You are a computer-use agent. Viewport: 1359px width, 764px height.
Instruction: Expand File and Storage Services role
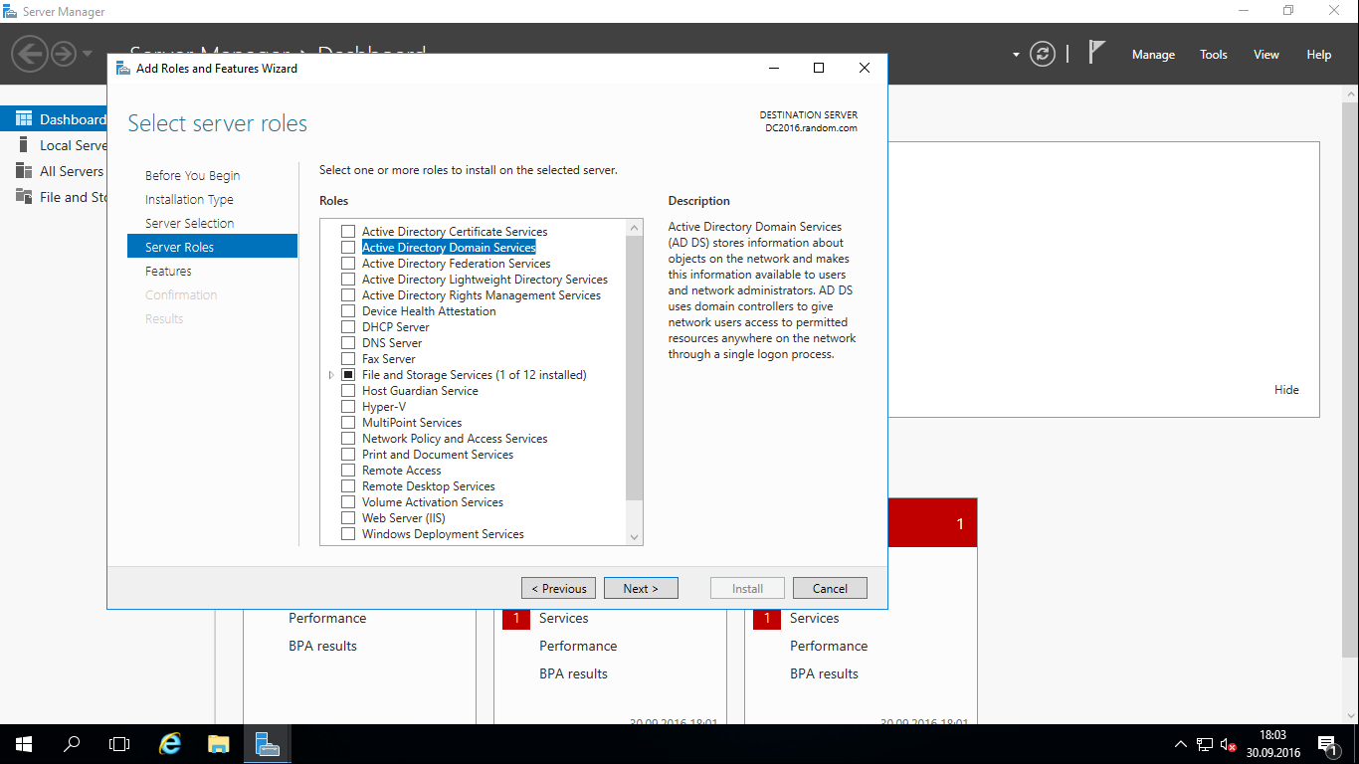click(331, 375)
